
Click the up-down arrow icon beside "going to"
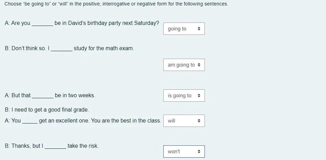pyautogui.click(x=199, y=29)
